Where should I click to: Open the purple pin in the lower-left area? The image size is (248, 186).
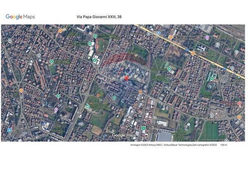coord(56,109)
